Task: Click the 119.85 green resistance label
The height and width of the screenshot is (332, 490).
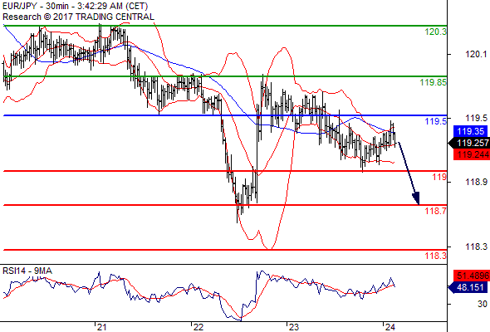Action: pos(434,82)
